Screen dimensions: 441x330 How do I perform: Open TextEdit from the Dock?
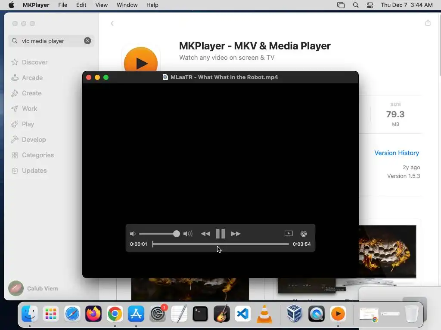179,314
